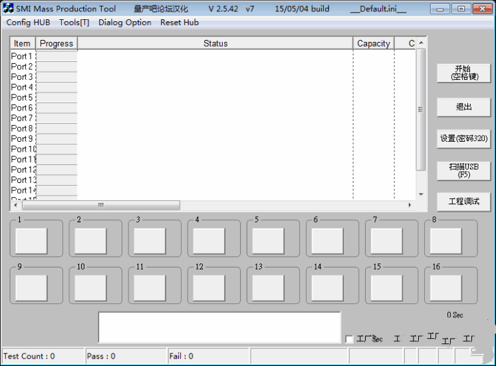496x366 pixels.
Task: Open the Config HUB menu
Action: 28,23
